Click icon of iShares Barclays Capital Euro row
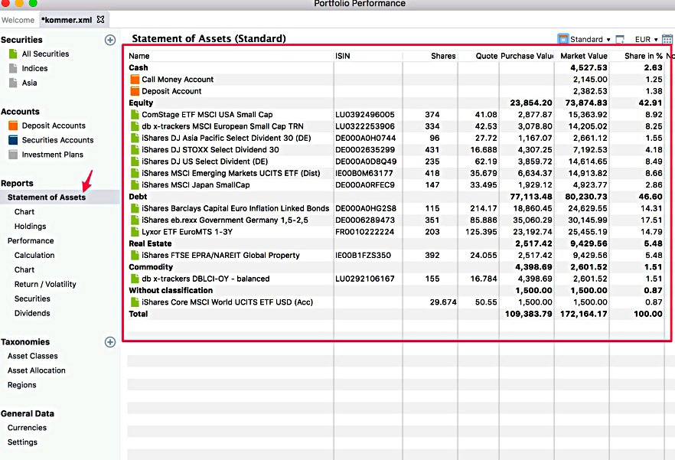 click(135, 208)
